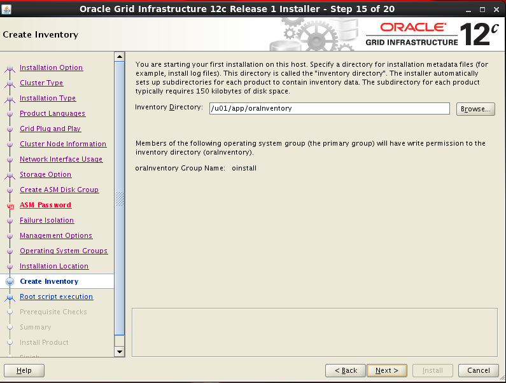The height and width of the screenshot is (383, 506).
Task: Open Grid Plug and Play step
Action: pos(50,129)
